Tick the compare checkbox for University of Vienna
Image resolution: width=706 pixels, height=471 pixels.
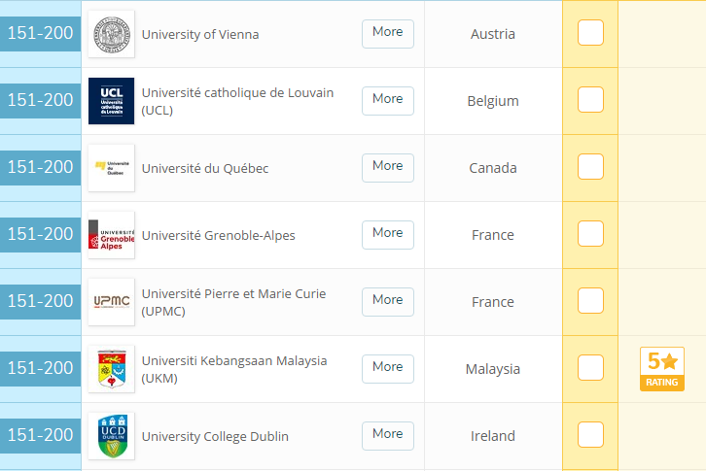[x=590, y=33]
